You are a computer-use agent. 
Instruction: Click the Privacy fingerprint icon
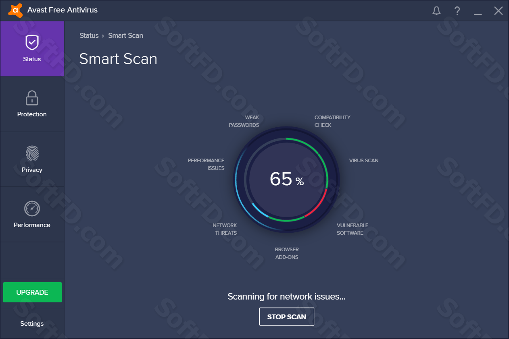(32, 153)
